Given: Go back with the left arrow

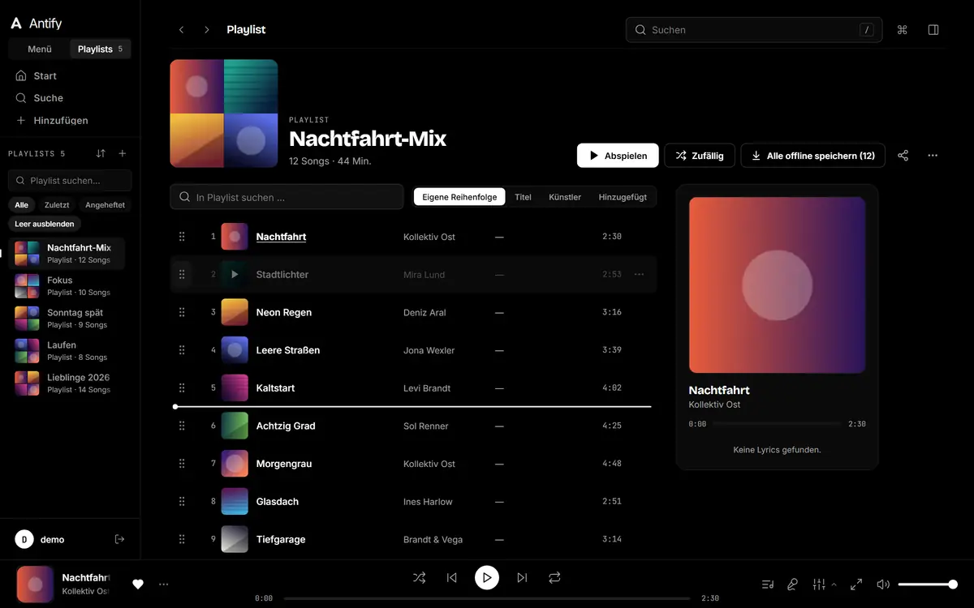Looking at the screenshot, I should pyautogui.click(x=181, y=30).
